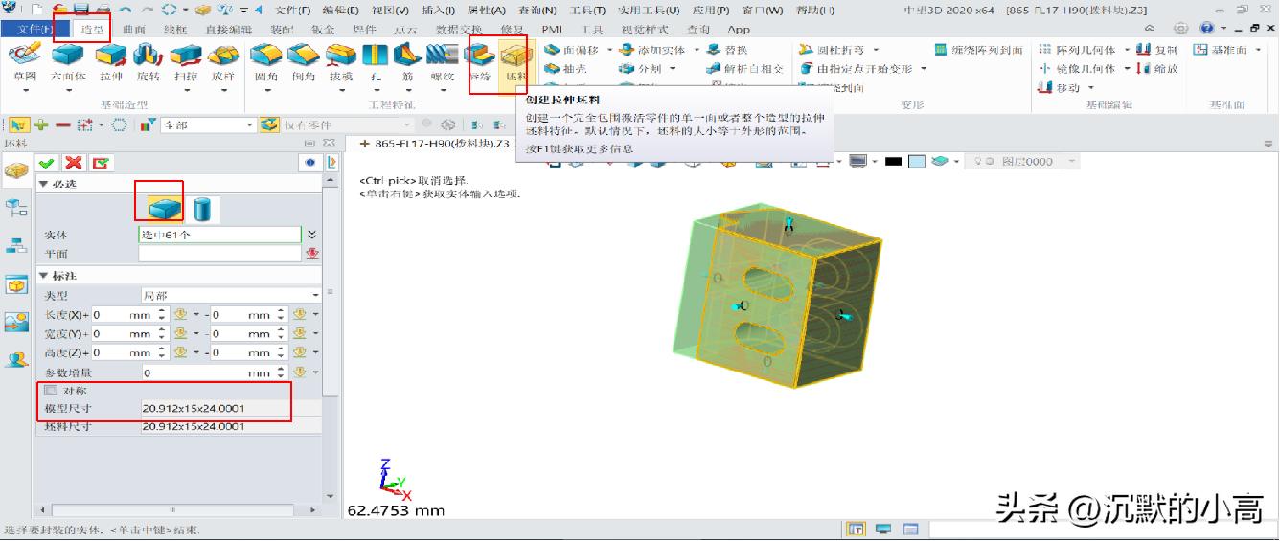Switch to the 造型 ribbon tab

(93, 30)
